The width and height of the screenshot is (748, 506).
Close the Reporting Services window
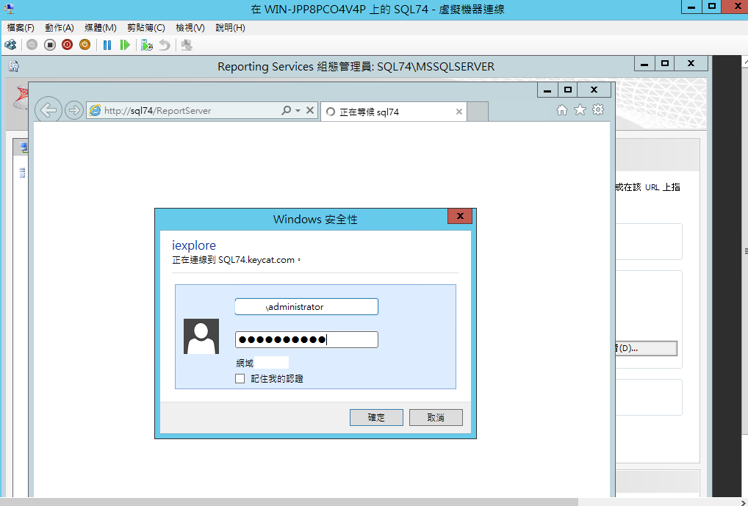[691, 63]
